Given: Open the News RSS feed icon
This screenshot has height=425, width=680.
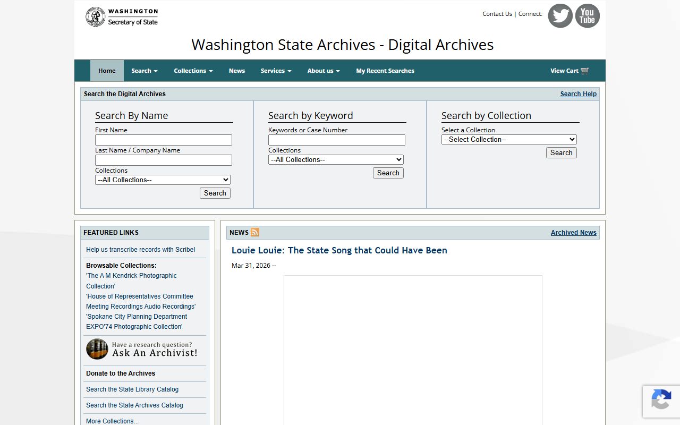Looking at the screenshot, I should click(255, 232).
